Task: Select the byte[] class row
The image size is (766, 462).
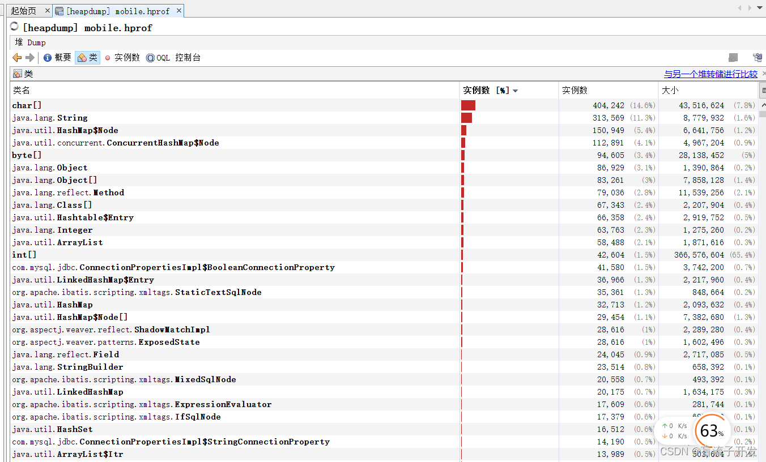Action: click(x=384, y=155)
